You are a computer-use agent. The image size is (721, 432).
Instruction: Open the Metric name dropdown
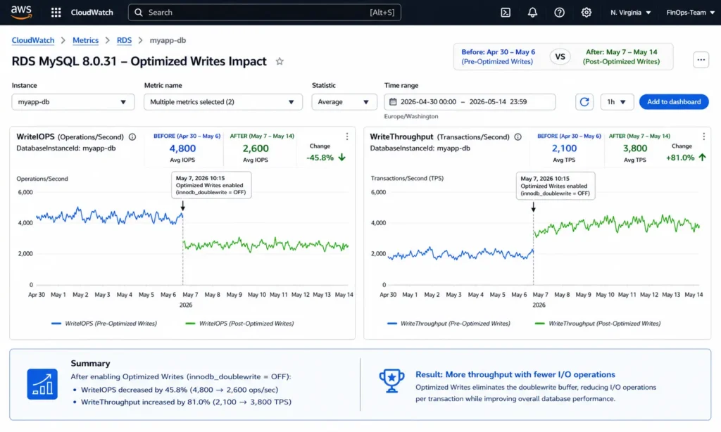[223, 101]
